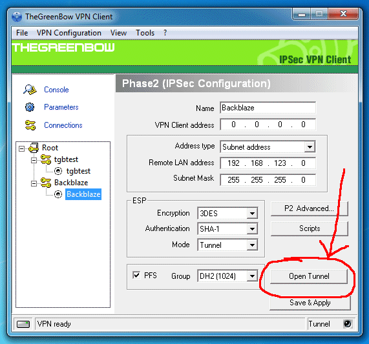Screen dimensions: 369x344
Task: Click the tgbtest Phase2 circle icon
Action: point(58,171)
